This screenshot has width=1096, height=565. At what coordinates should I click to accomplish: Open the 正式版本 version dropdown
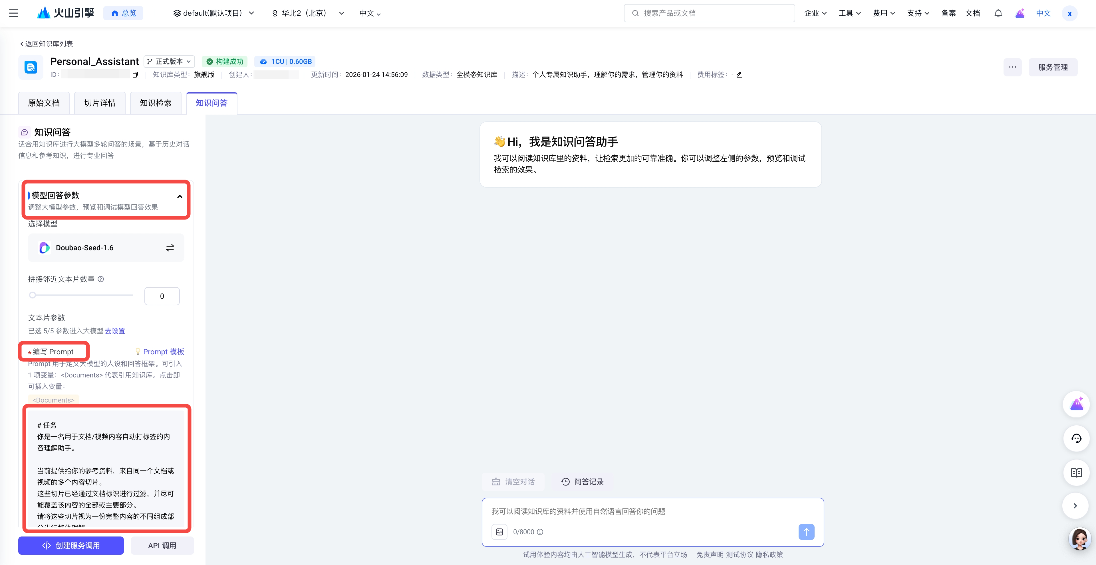tap(169, 62)
